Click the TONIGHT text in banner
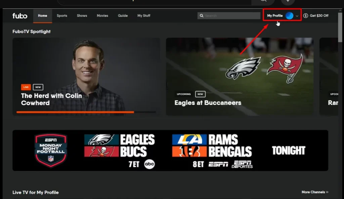Screen dimensions: 344x199 coord(289,150)
